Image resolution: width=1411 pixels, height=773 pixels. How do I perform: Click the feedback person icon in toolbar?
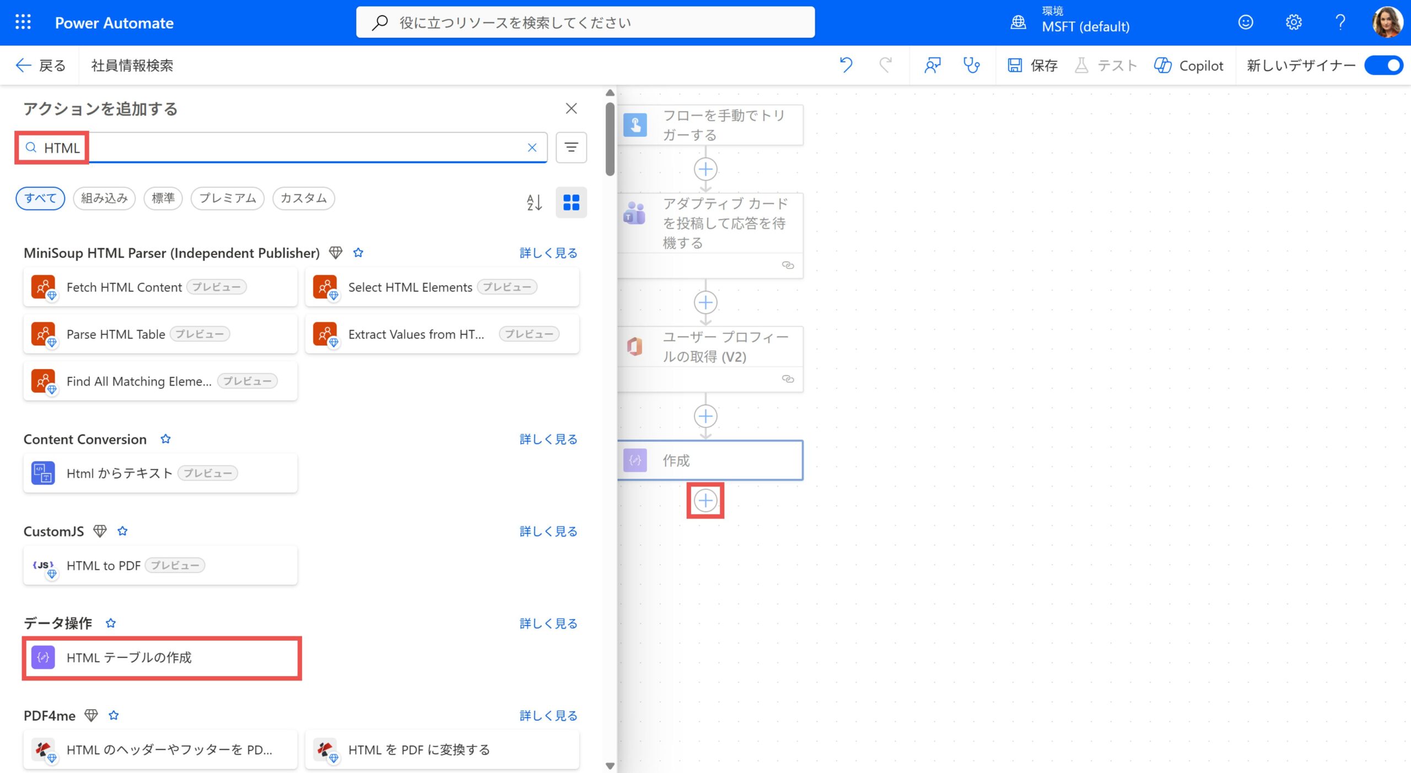(x=932, y=65)
